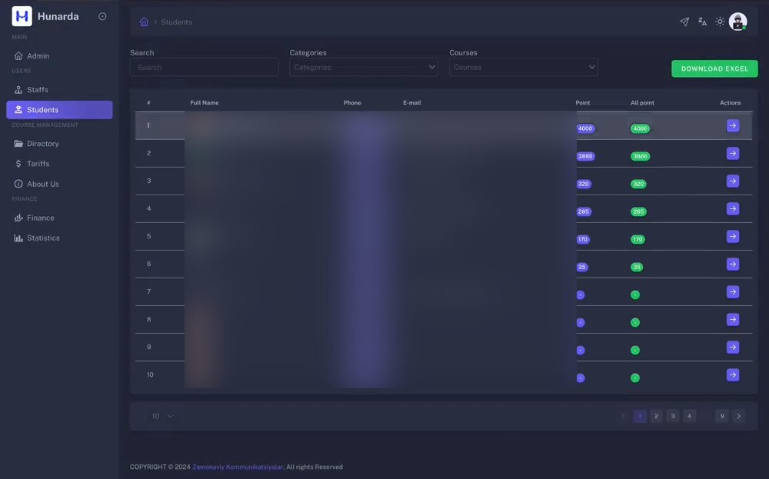Expand the Courses dropdown

coord(524,67)
